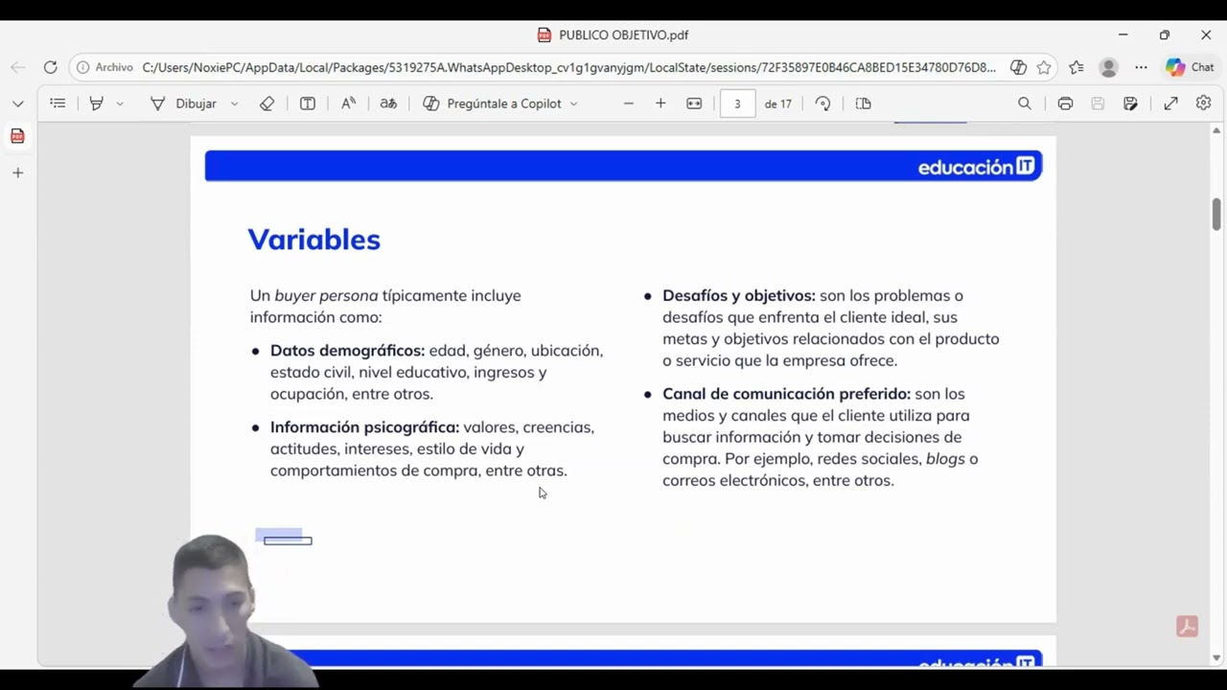Zoom in on the document

coord(660,103)
